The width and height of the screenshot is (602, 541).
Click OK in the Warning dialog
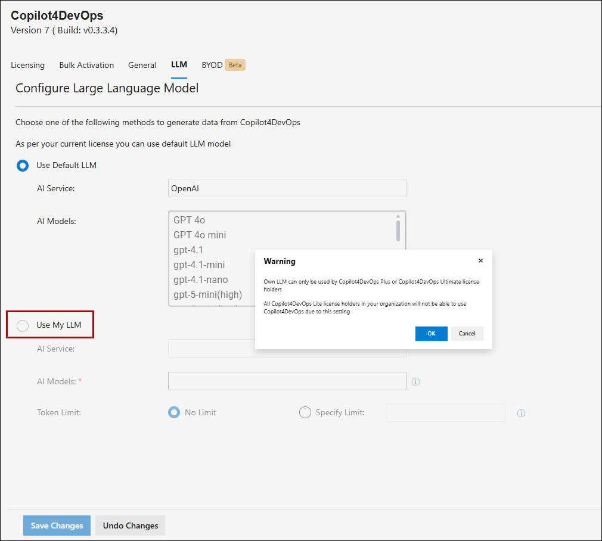431,334
